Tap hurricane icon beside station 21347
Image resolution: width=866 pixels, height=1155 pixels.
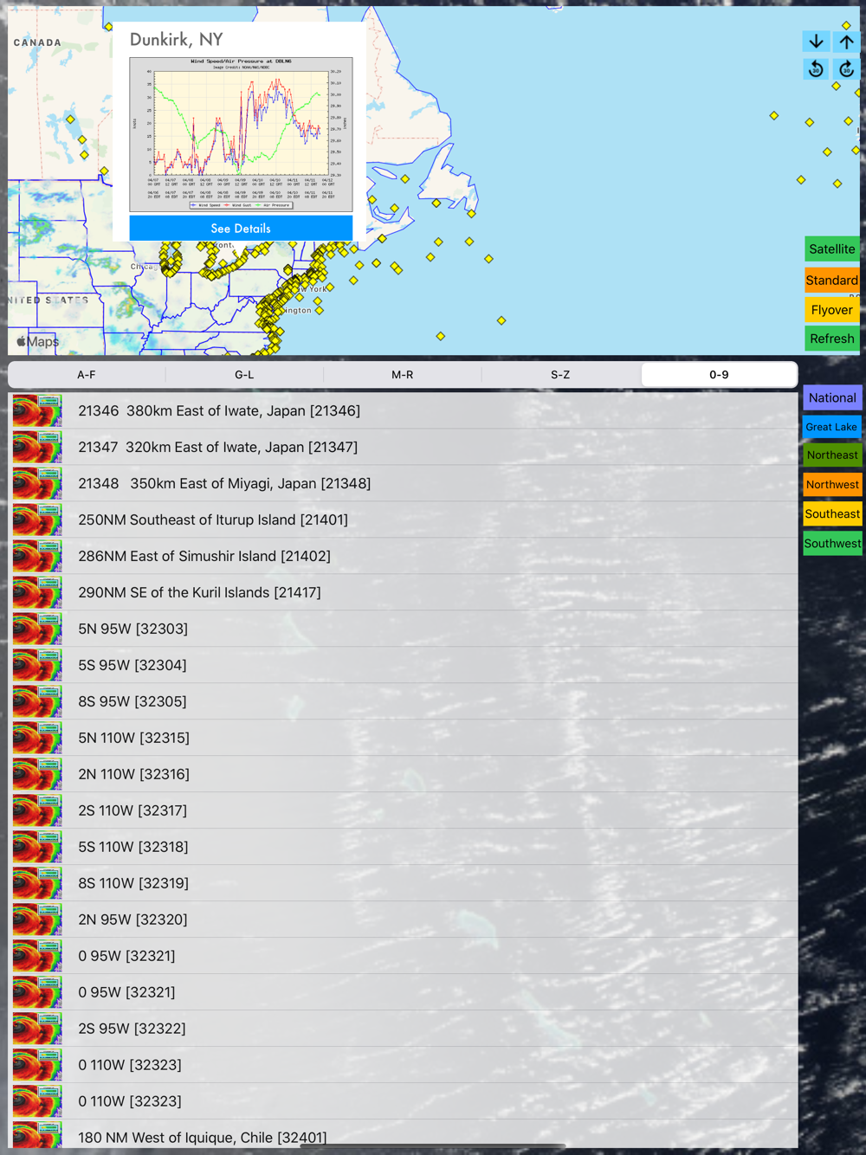tap(37, 448)
